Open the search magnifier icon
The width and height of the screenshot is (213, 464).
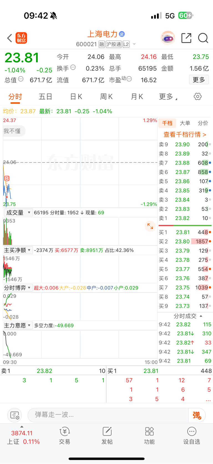(x=203, y=38)
